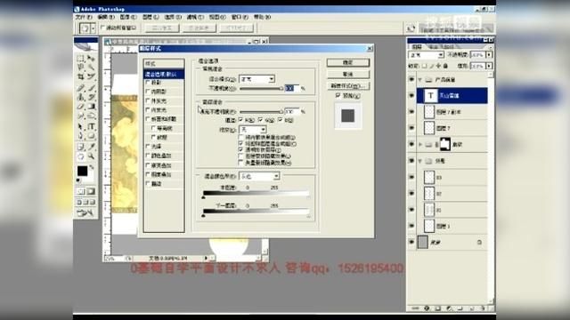Image resolution: width=570 pixels, height=320 pixels.
Task: Enable the Bevel and Emboss checkbox
Action: (148, 118)
